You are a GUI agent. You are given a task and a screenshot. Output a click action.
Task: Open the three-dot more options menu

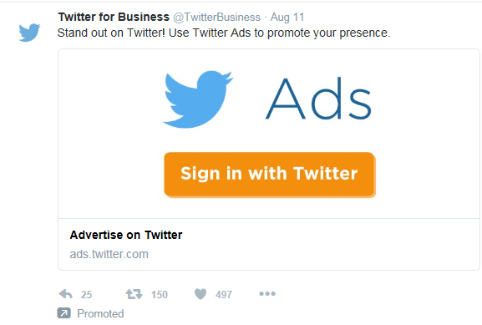coord(267,294)
